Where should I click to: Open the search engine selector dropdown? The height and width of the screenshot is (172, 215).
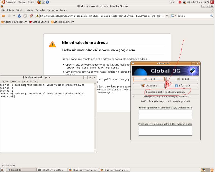click(x=174, y=16)
